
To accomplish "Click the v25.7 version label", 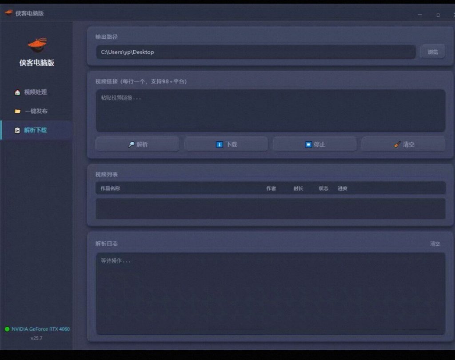I will click(36, 338).
